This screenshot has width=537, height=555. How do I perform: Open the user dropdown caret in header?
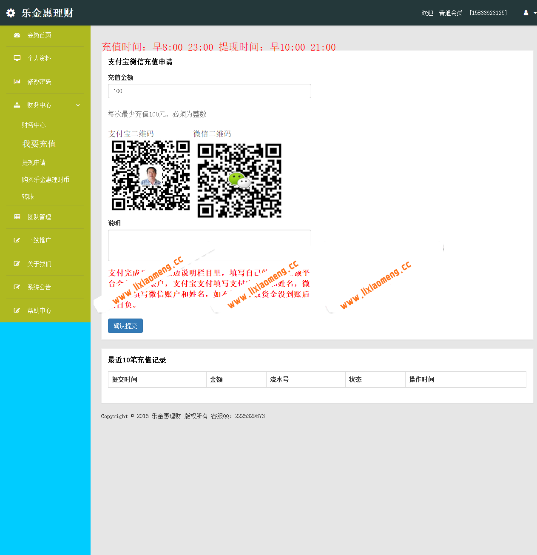click(534, 13)
